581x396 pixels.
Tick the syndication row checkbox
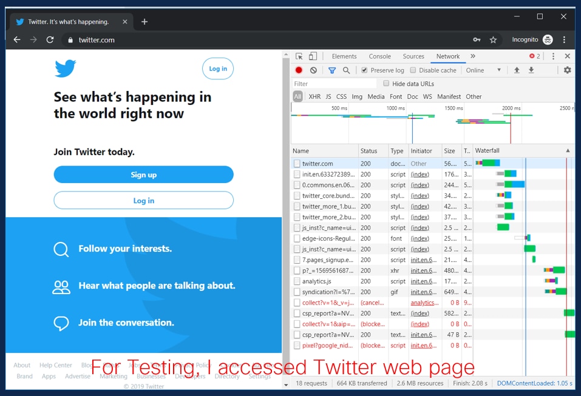pos(297,292)
